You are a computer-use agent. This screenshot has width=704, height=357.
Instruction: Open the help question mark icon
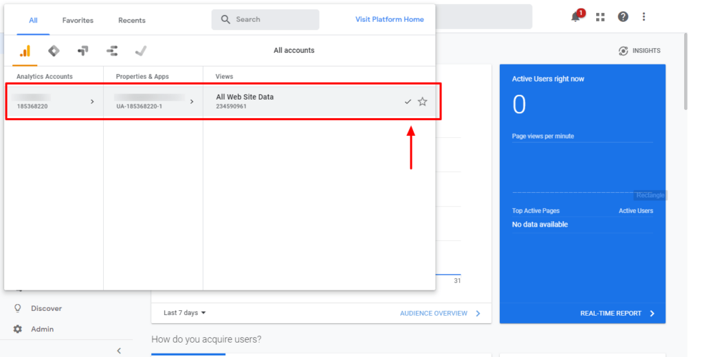click(x=623, y=17)
